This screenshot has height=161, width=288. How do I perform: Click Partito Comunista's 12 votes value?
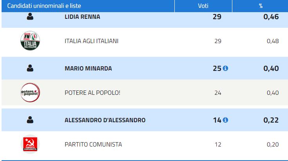pyautogui.click(x=218, y=145)
